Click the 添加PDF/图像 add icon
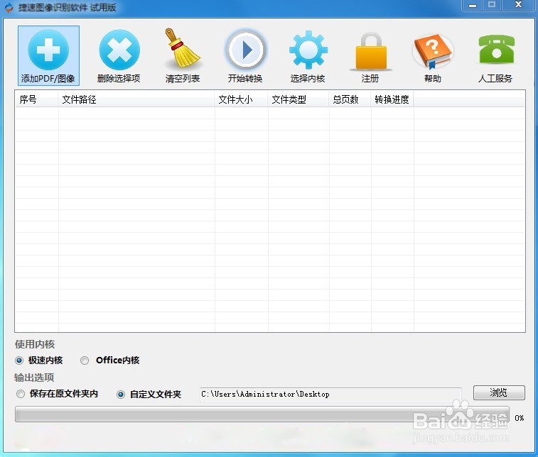 point(48,50)
